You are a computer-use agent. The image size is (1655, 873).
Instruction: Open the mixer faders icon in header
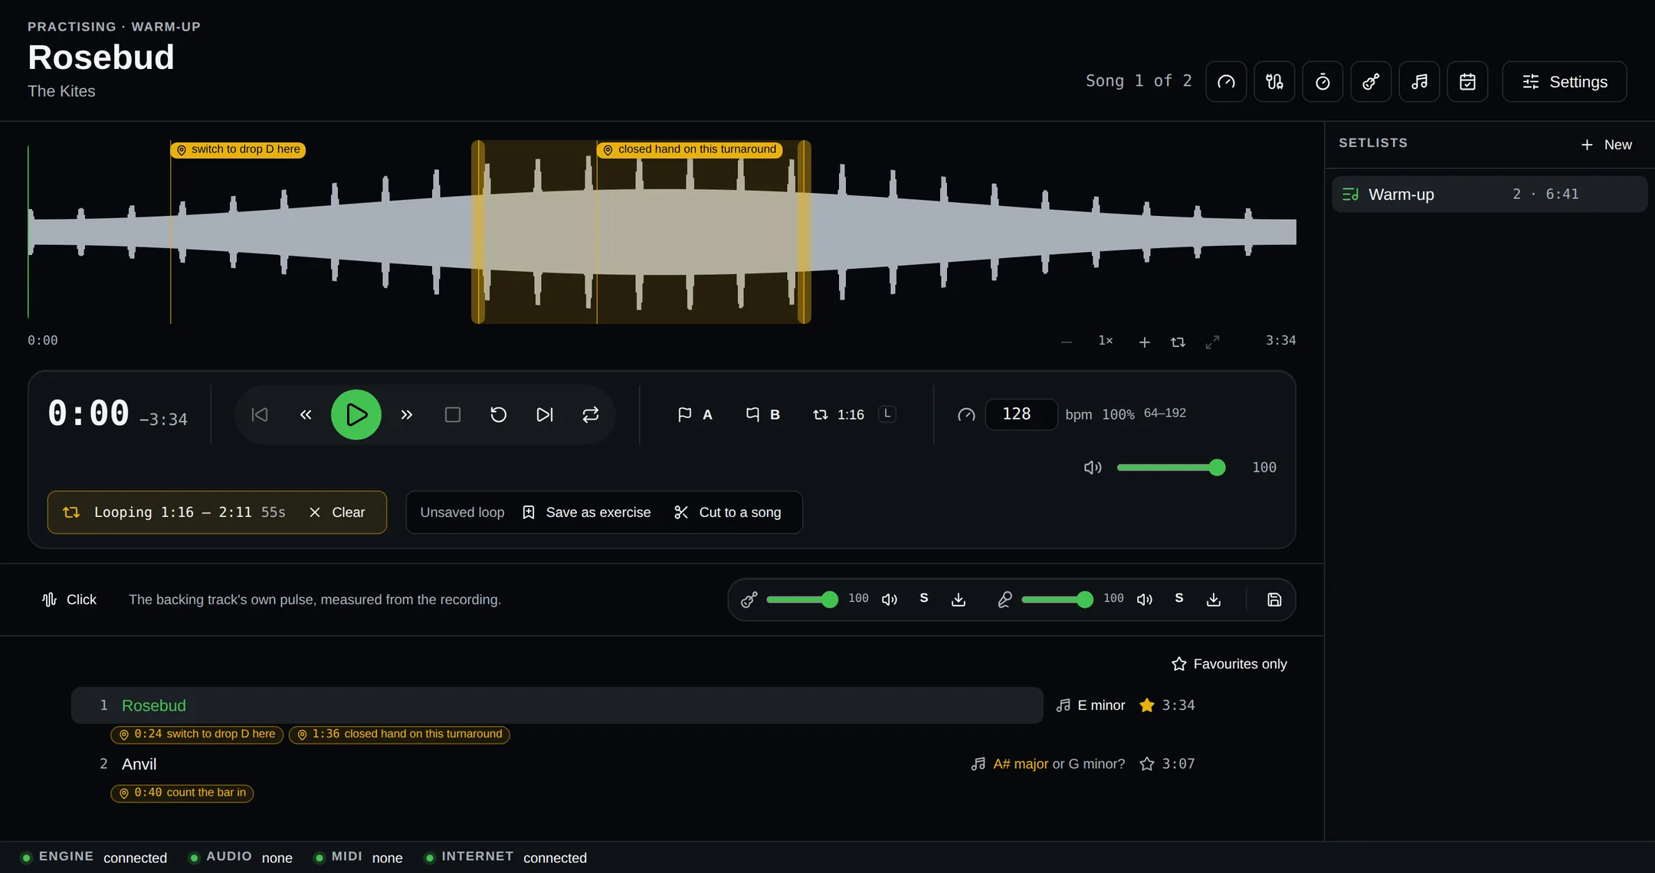[x=1274, y=82]
